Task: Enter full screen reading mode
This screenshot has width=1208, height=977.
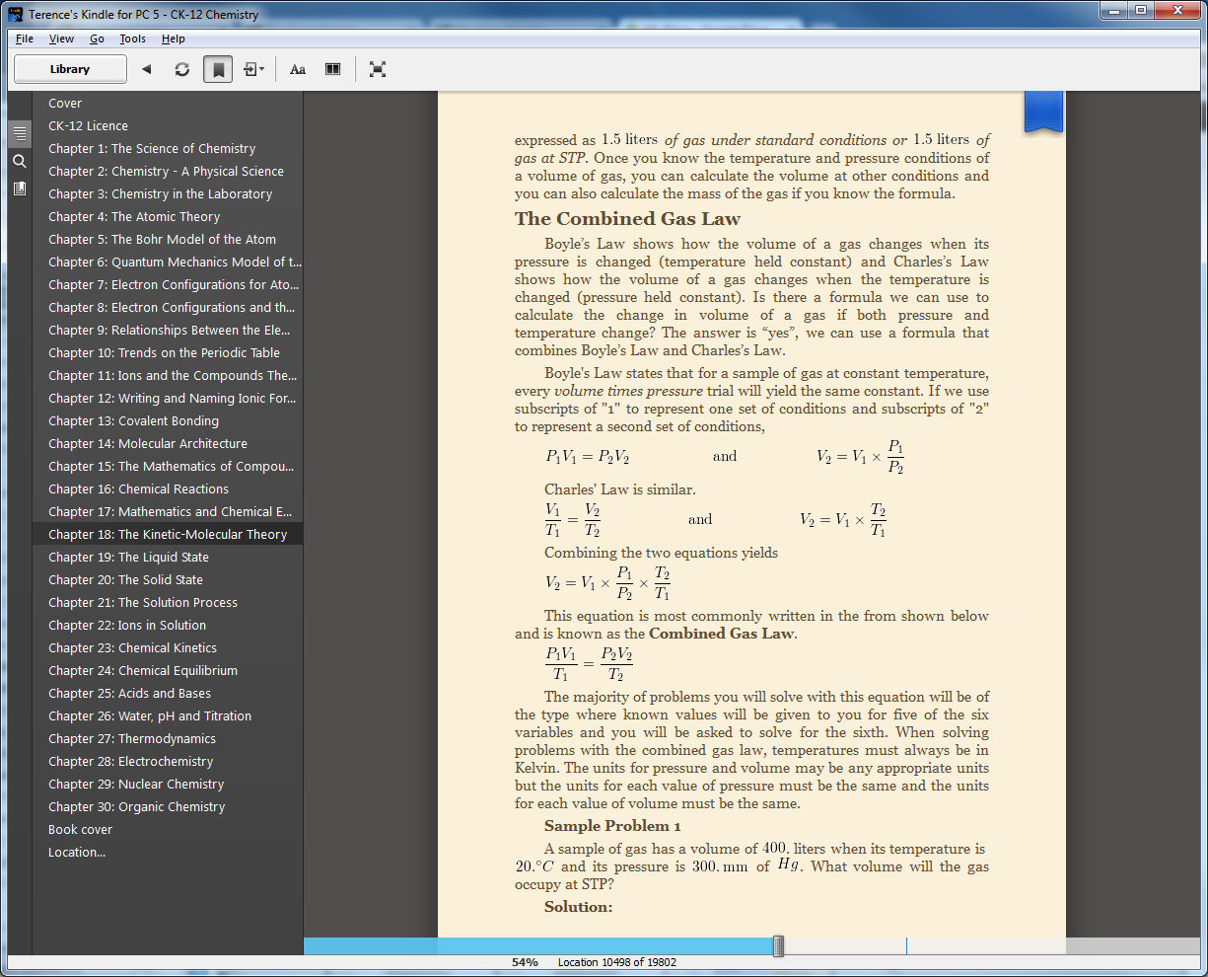Action: pyautogui.click(x=378, y=69)
